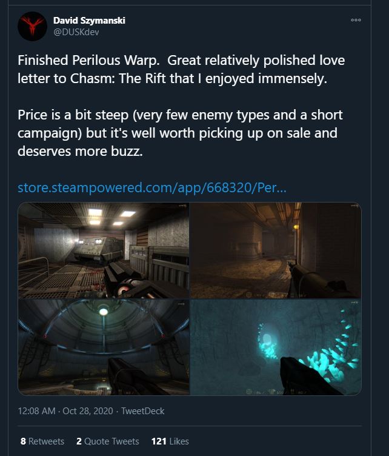View the 2 Quote Tweets list

108,441
